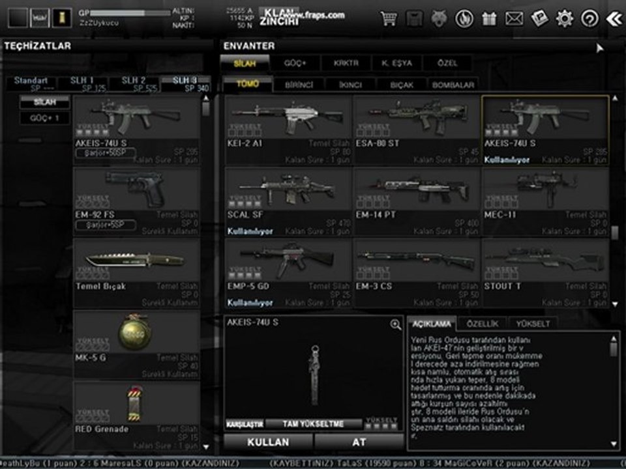The width and height of the screenshot is (626, 469).
Task: Click the GP experience progress bar
Action: (x=130, y=13)
